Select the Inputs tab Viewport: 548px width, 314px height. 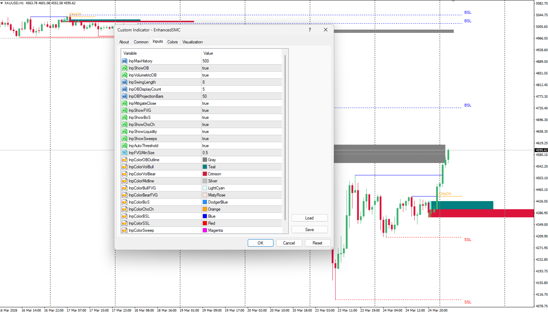point(158,42)
